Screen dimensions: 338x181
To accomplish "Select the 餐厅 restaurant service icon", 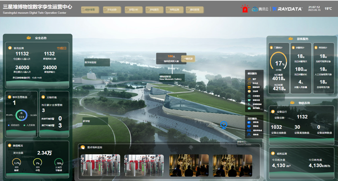I will (249, 79).
